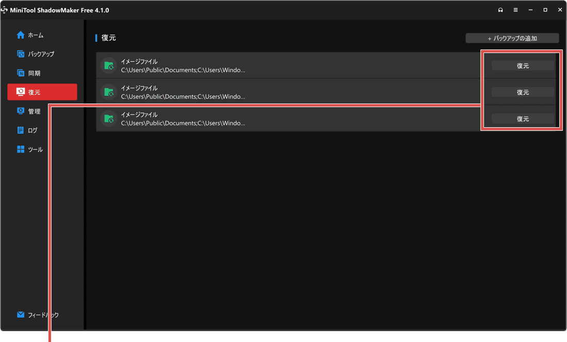Click 復元 for the first backup image
The height and width of the screenshot is (342, 567).
522,65
